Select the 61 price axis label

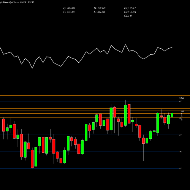[180, 101]
